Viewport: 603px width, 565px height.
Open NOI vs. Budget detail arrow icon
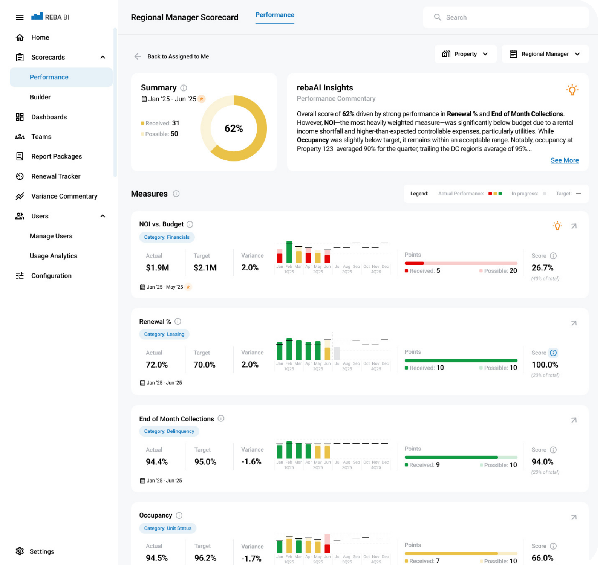[x=574, y=226]
